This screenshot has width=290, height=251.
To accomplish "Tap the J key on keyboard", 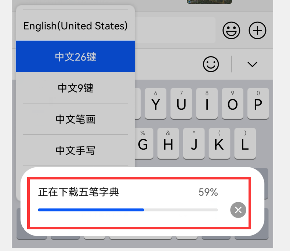I will (194, 143).
